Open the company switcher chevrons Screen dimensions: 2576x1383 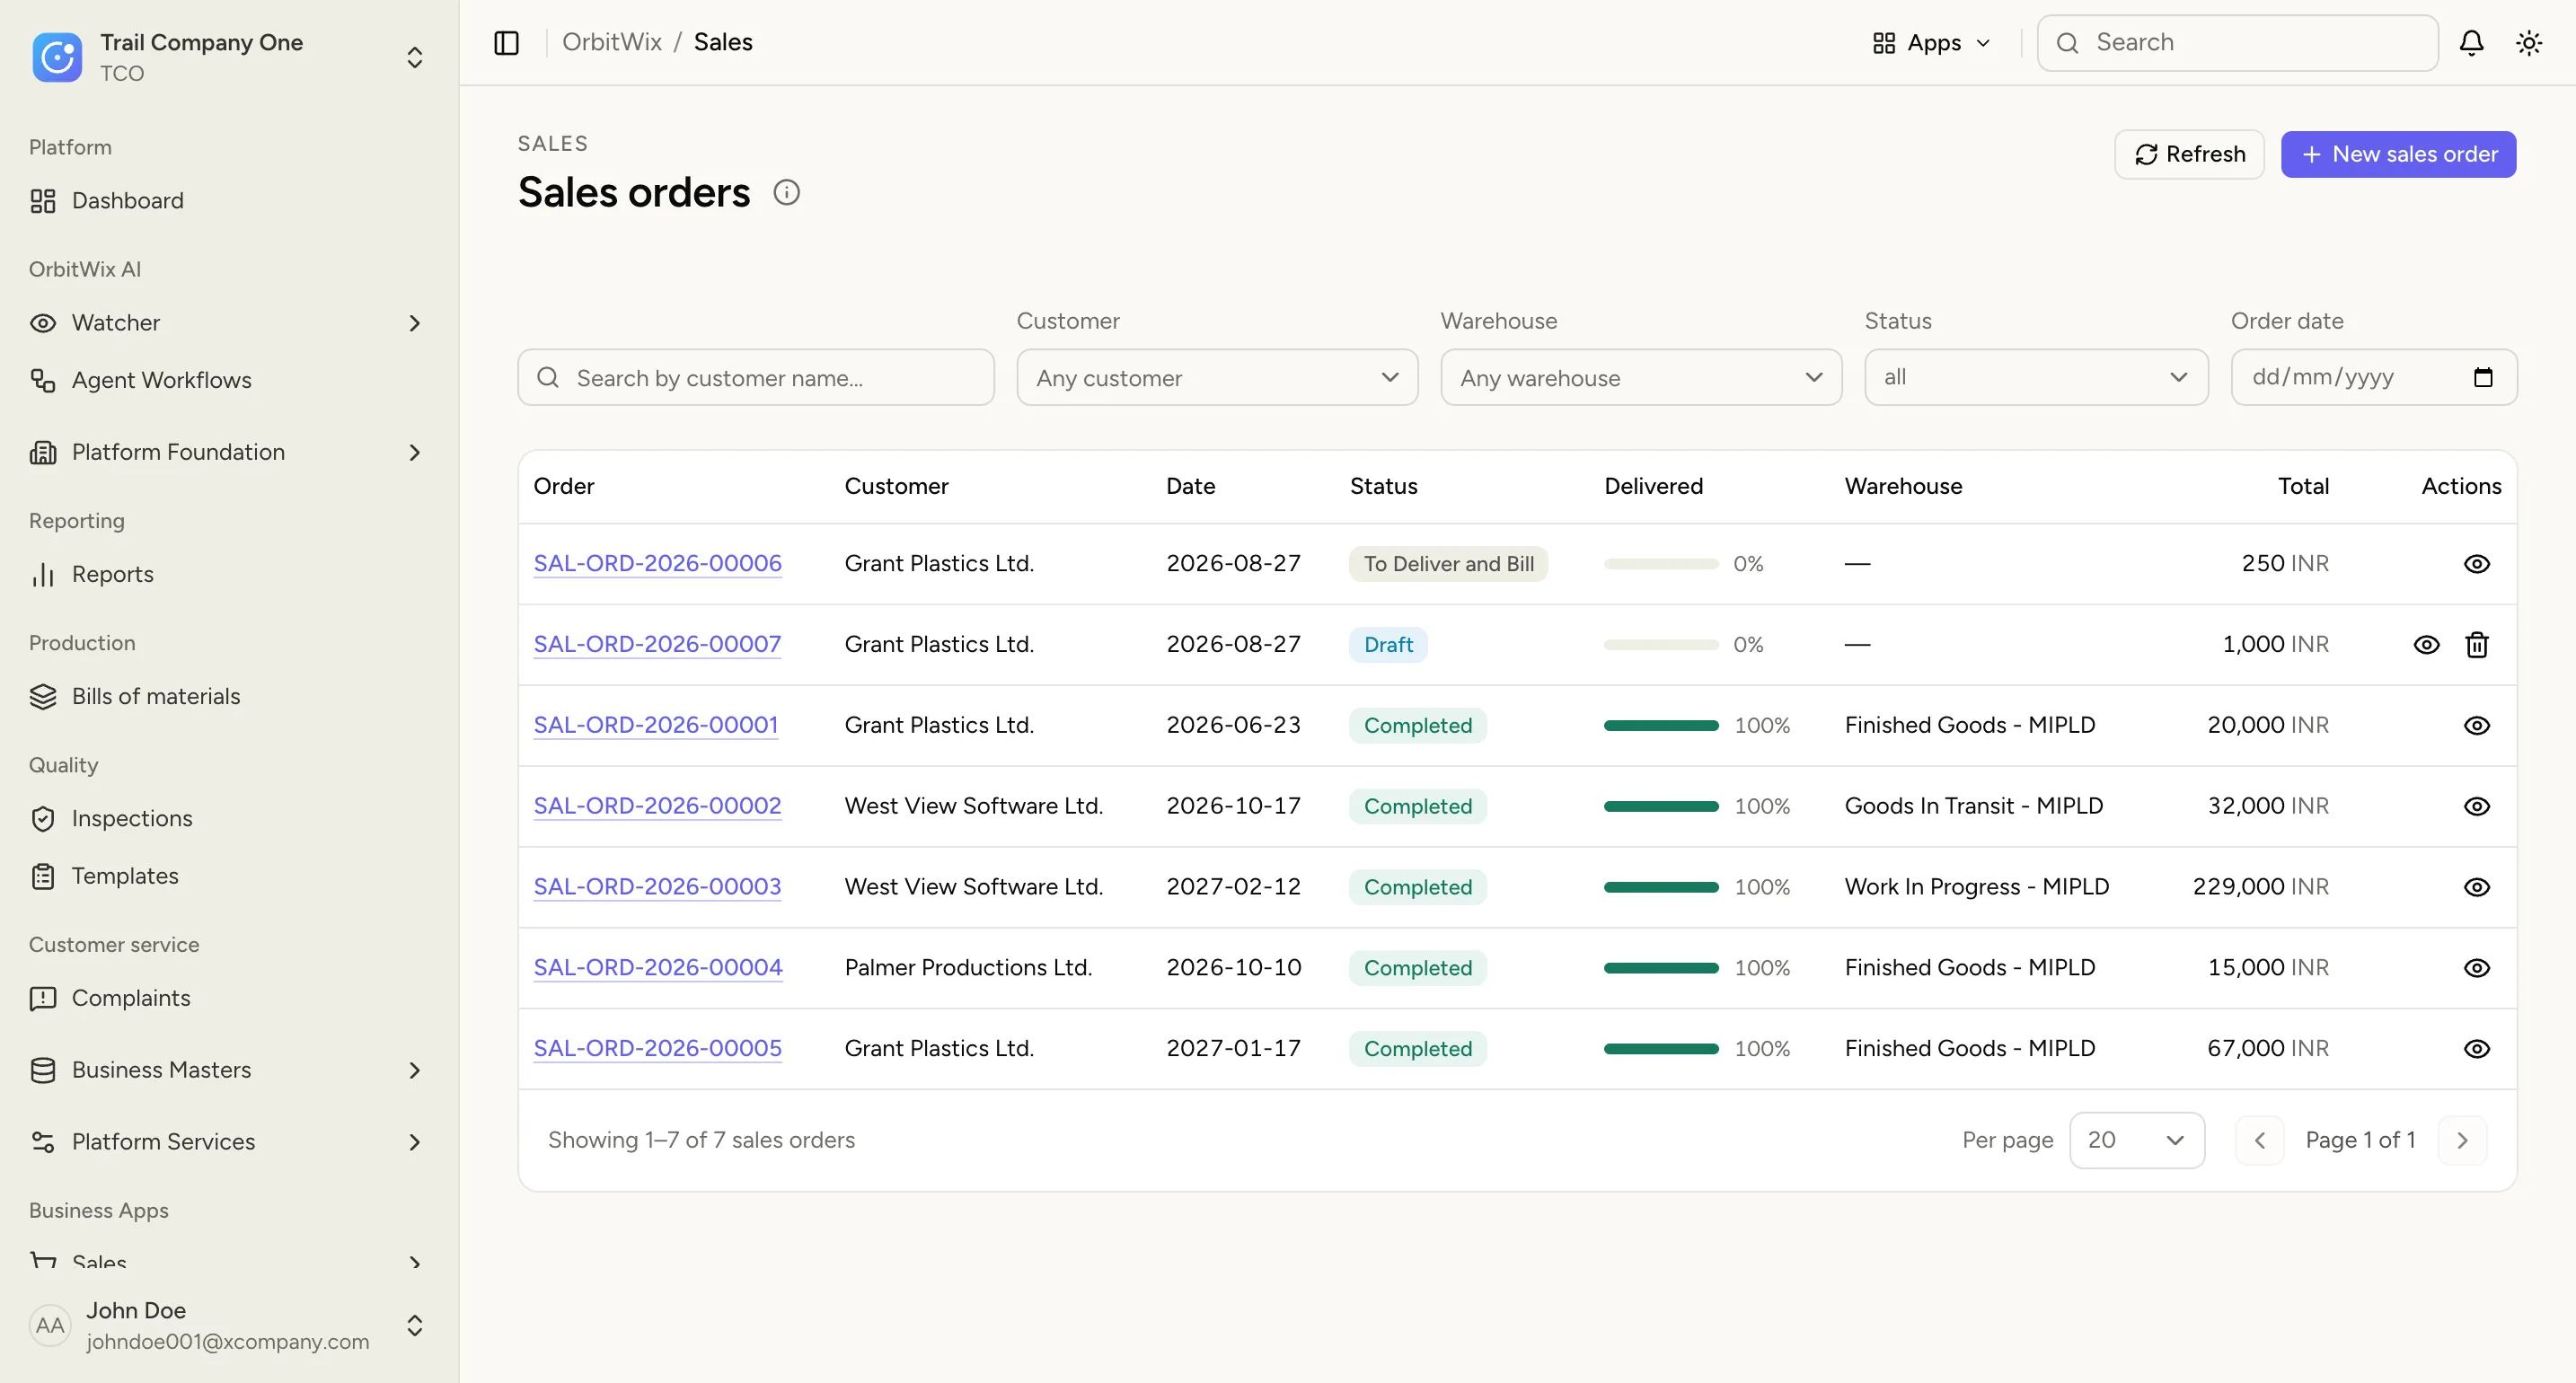pyautogui.click(x=415, y=57)
